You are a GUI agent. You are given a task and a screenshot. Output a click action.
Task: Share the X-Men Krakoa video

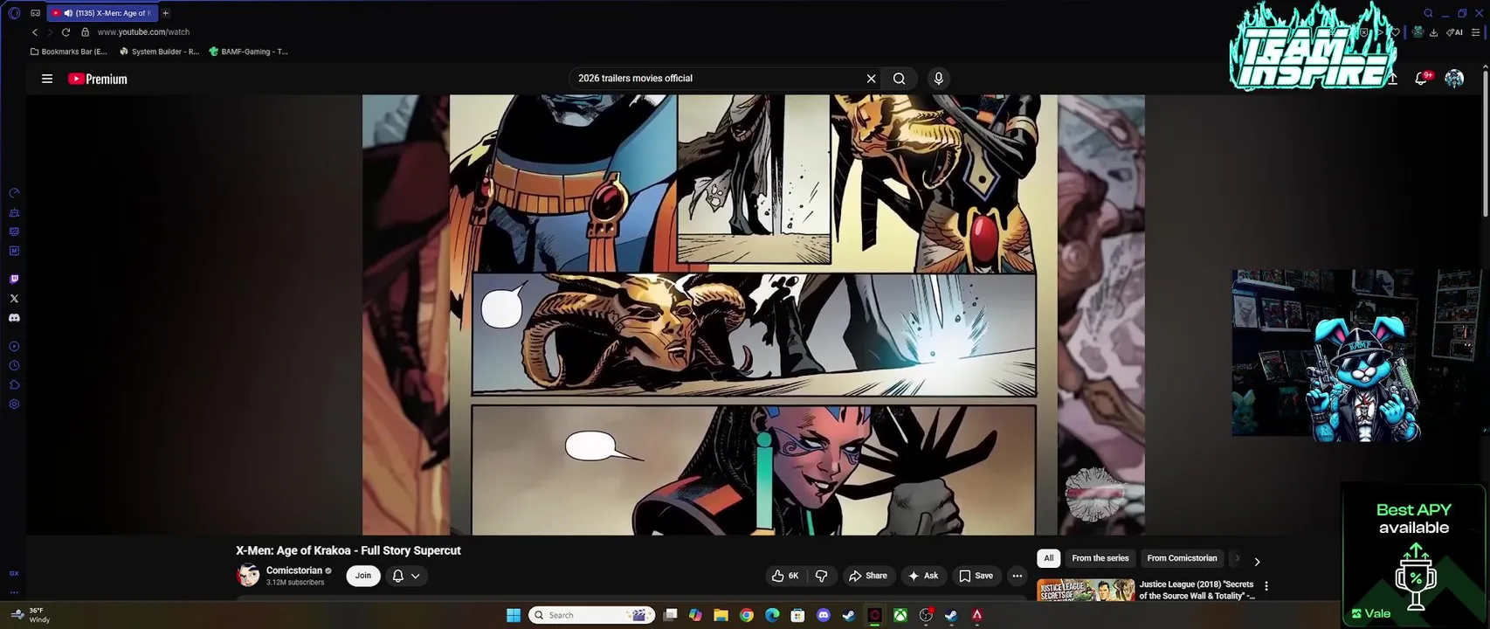(868, 576)
